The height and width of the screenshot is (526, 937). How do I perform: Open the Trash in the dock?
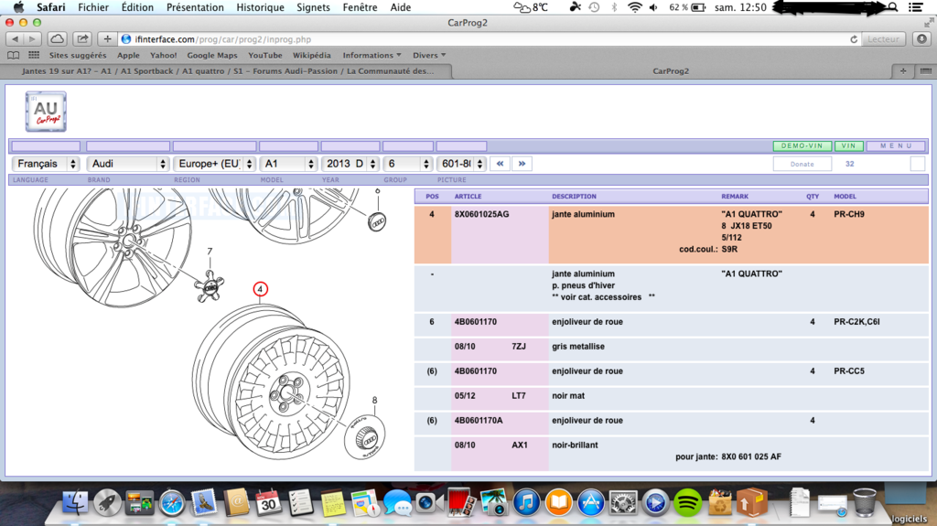[x=864, y=501]
